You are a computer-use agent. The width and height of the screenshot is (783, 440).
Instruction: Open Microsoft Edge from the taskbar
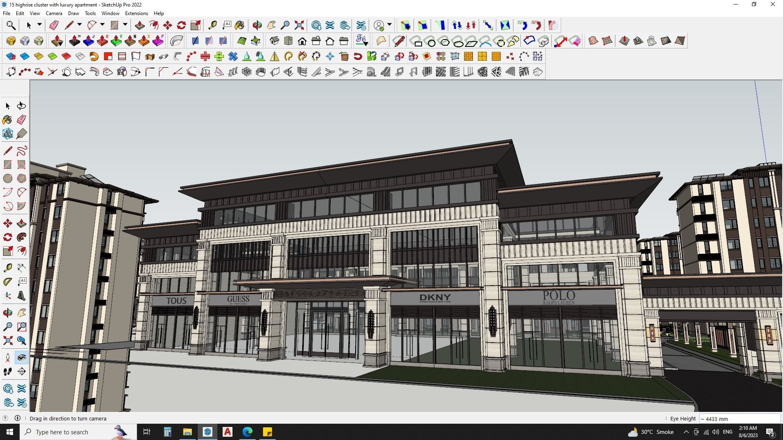coord(248,432)
